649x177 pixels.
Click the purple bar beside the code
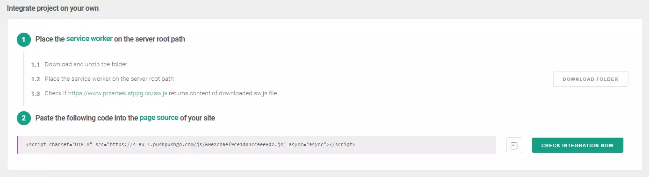[18, 145]
